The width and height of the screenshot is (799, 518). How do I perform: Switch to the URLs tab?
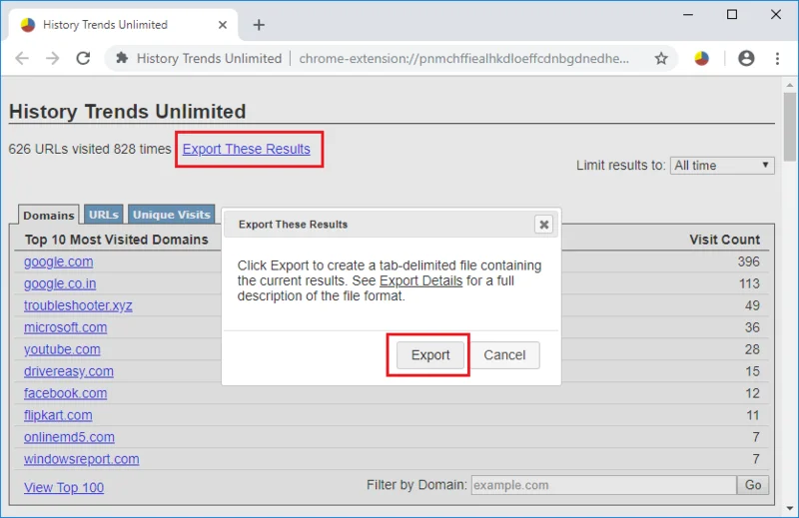[x=104, y=215]
